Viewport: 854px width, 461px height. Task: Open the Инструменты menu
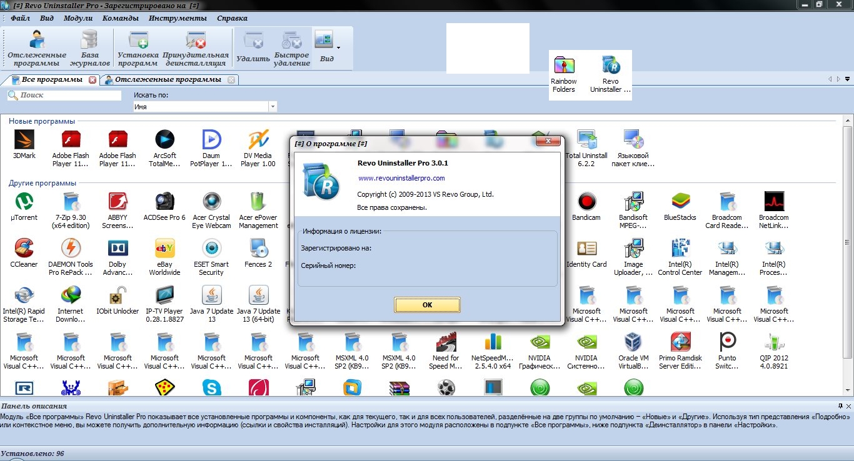178,18
